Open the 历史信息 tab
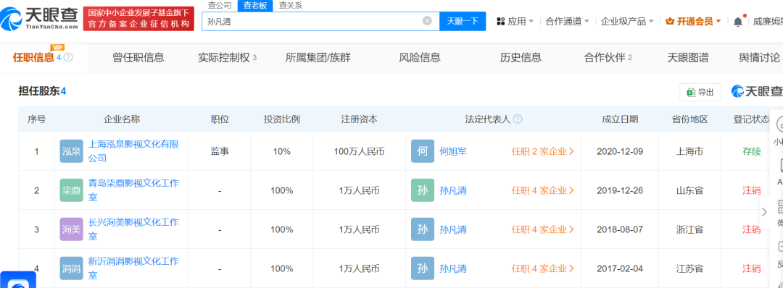Image resolution: width=783 pixels, height=288 pixels. pos(521,57)
